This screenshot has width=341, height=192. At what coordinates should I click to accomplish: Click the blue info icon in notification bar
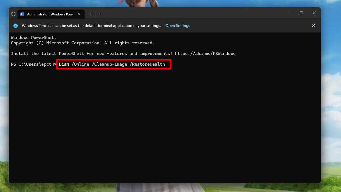(x=16, y=26)
